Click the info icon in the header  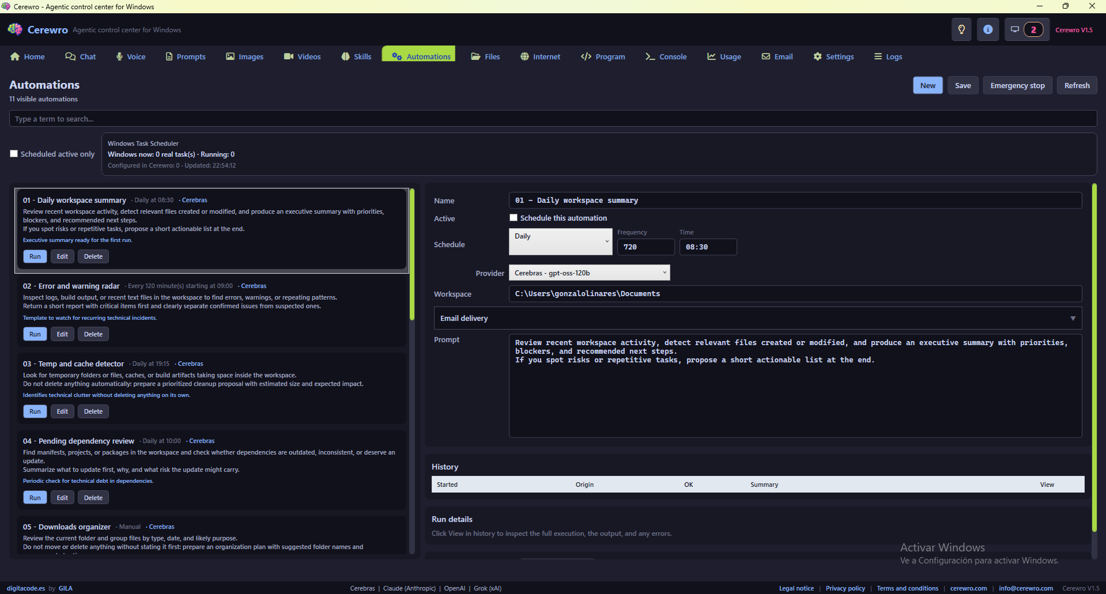988,29
